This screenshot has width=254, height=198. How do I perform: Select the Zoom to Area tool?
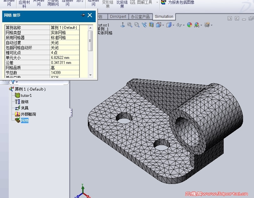pyautogui.click(x=137, y=25)
